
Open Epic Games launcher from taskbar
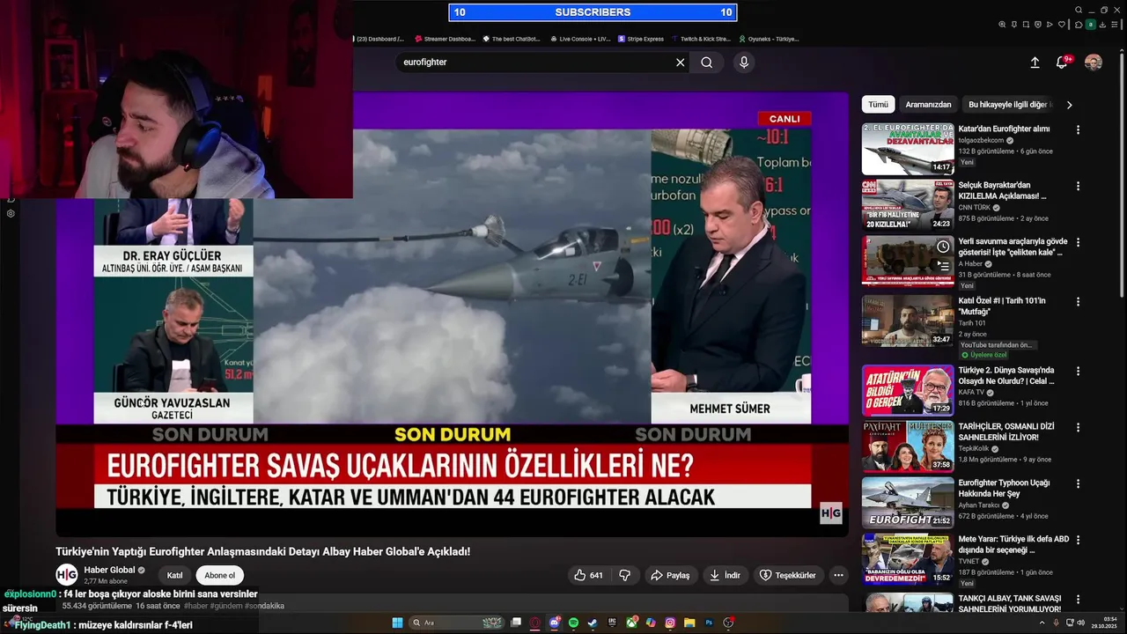[x=612, y=623]
